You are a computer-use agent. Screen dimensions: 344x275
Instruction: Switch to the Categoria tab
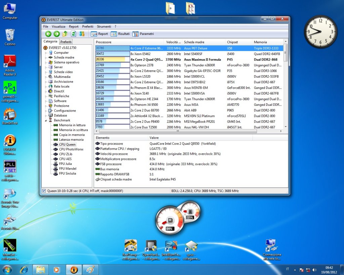coord(50,41)
